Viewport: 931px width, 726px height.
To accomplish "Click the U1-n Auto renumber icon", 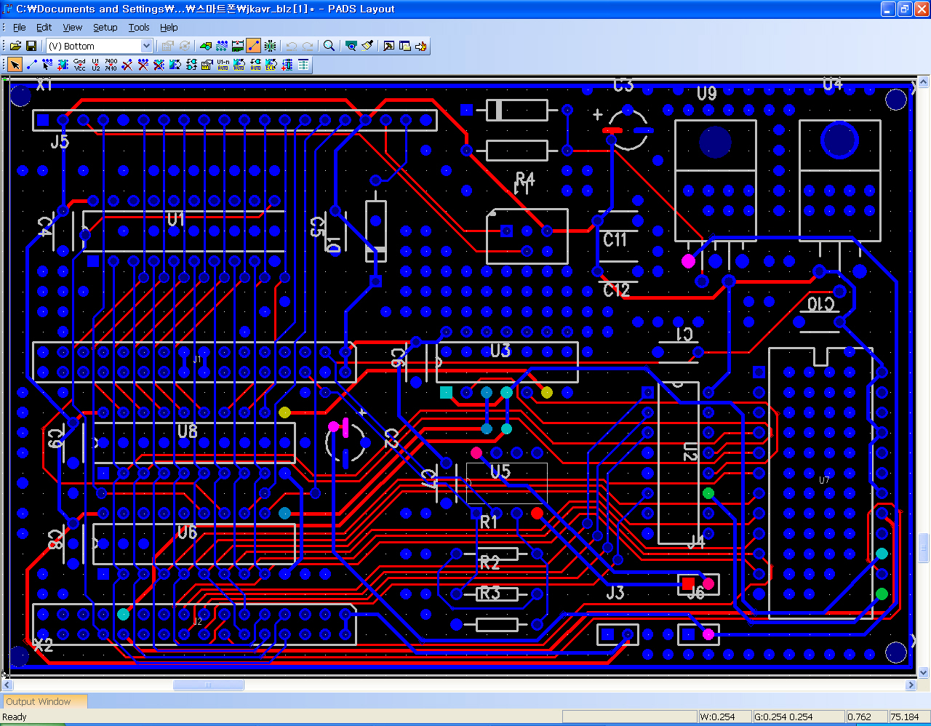I will pyautogui.click(x=223, y=65).
